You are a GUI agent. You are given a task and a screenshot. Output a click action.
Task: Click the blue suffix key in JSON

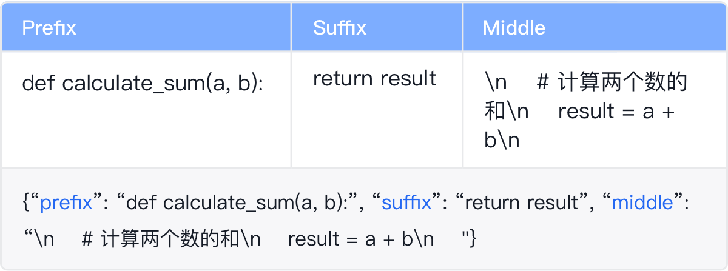406,202
